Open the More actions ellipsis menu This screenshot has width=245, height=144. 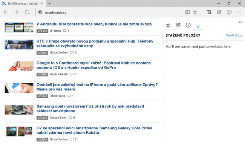[x=239, y=12]
